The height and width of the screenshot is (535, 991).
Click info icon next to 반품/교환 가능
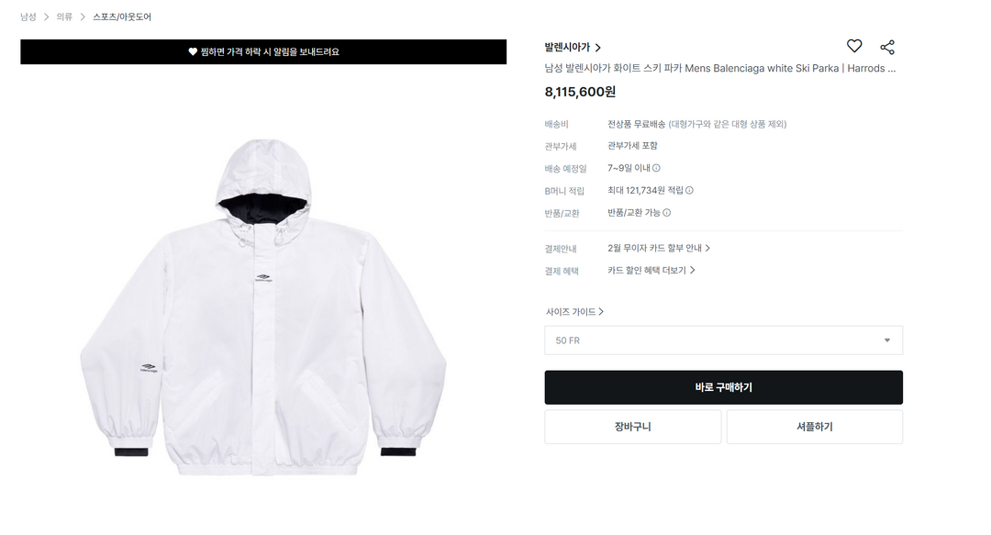click(667, 213)
